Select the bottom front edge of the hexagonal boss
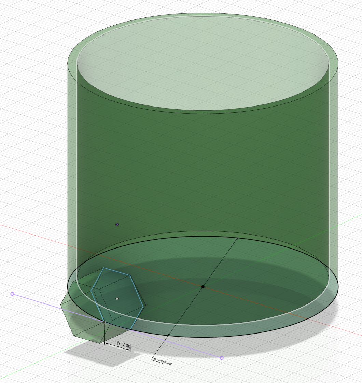The width and height of the screenshot is (362, 383). coord(87,340)
